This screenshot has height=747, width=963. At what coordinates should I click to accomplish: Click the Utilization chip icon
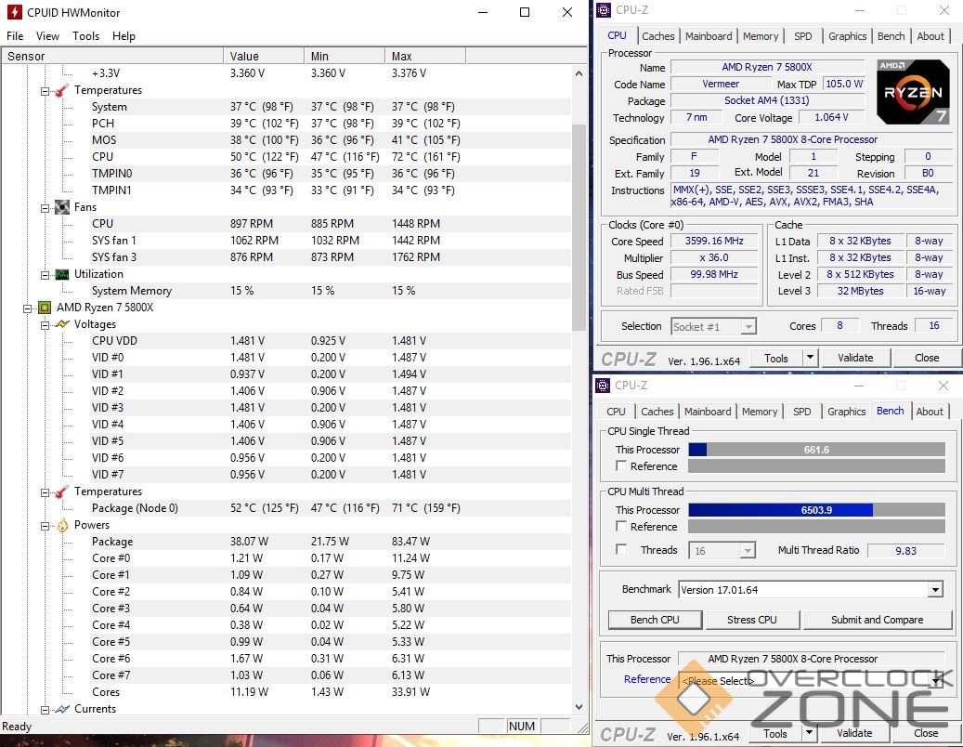61,274
